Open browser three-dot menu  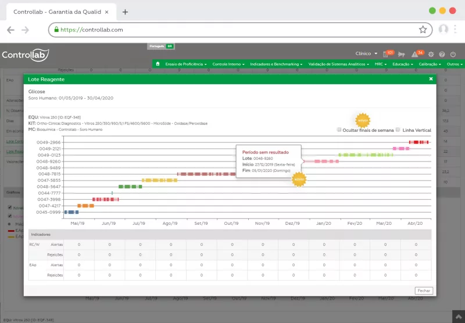[455, 29]
